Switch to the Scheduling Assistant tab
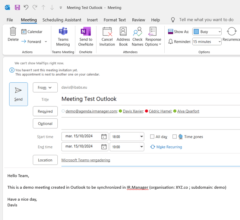 point(62,20)
